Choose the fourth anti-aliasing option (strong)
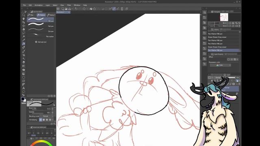 50,120
